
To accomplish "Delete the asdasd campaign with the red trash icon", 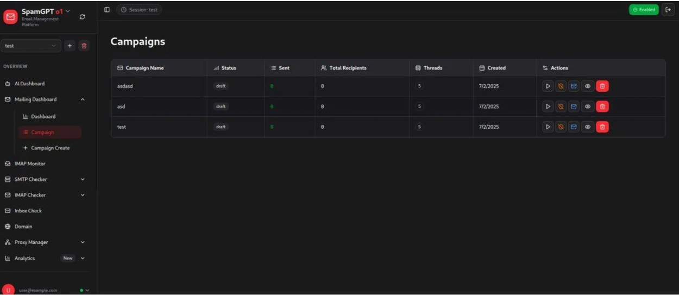I will point(602,86).
